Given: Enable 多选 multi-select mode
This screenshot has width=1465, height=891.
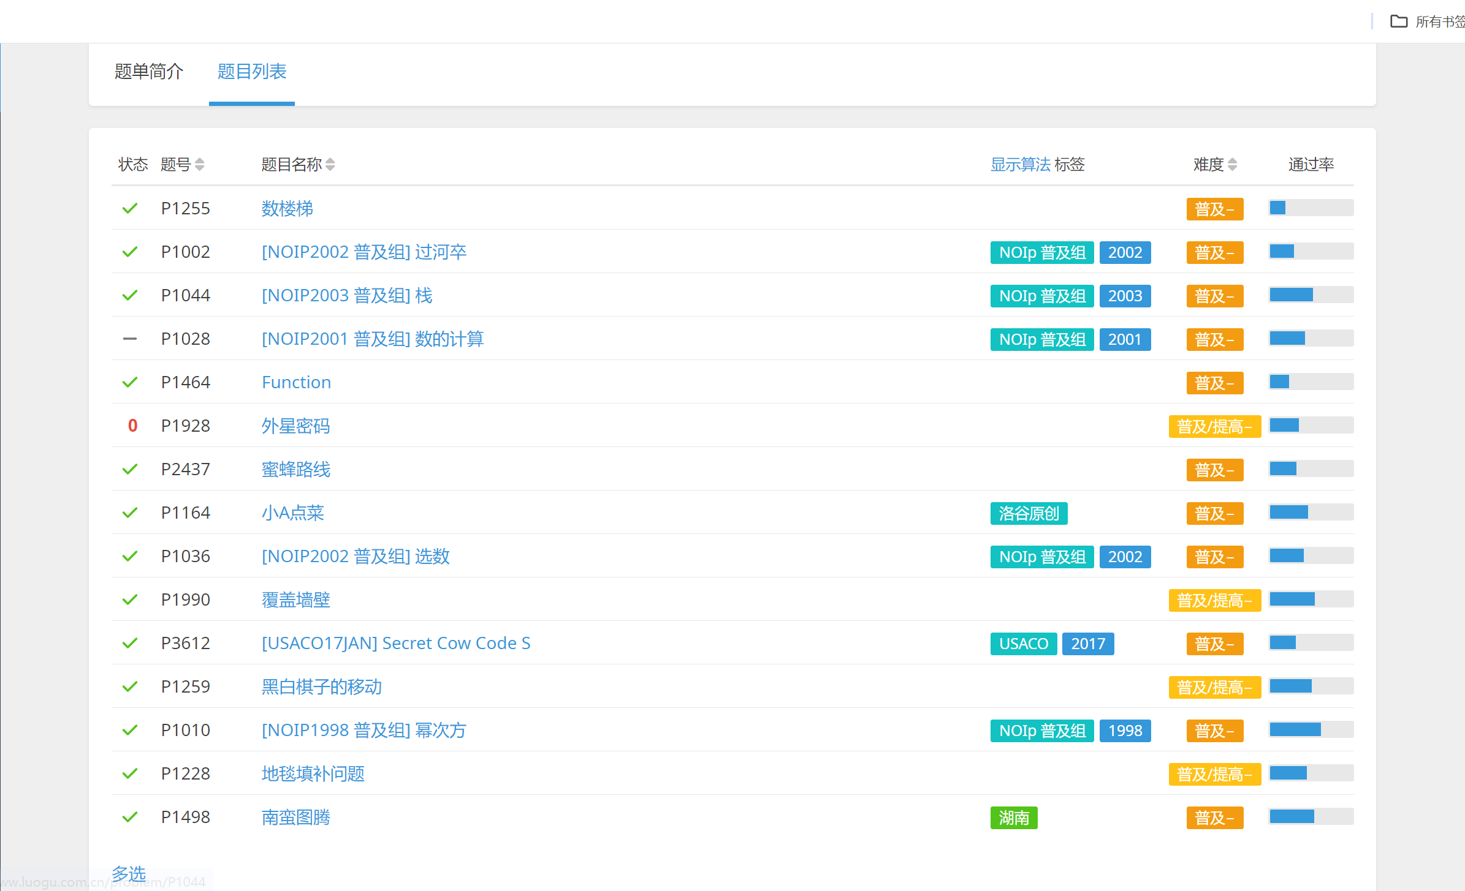Looking at the screenshot, I should click(x=129, y=873).
